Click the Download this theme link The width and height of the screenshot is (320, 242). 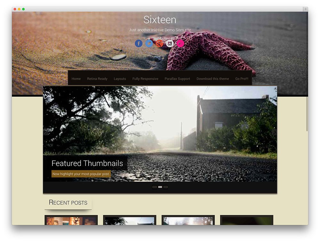click(213, 79)
